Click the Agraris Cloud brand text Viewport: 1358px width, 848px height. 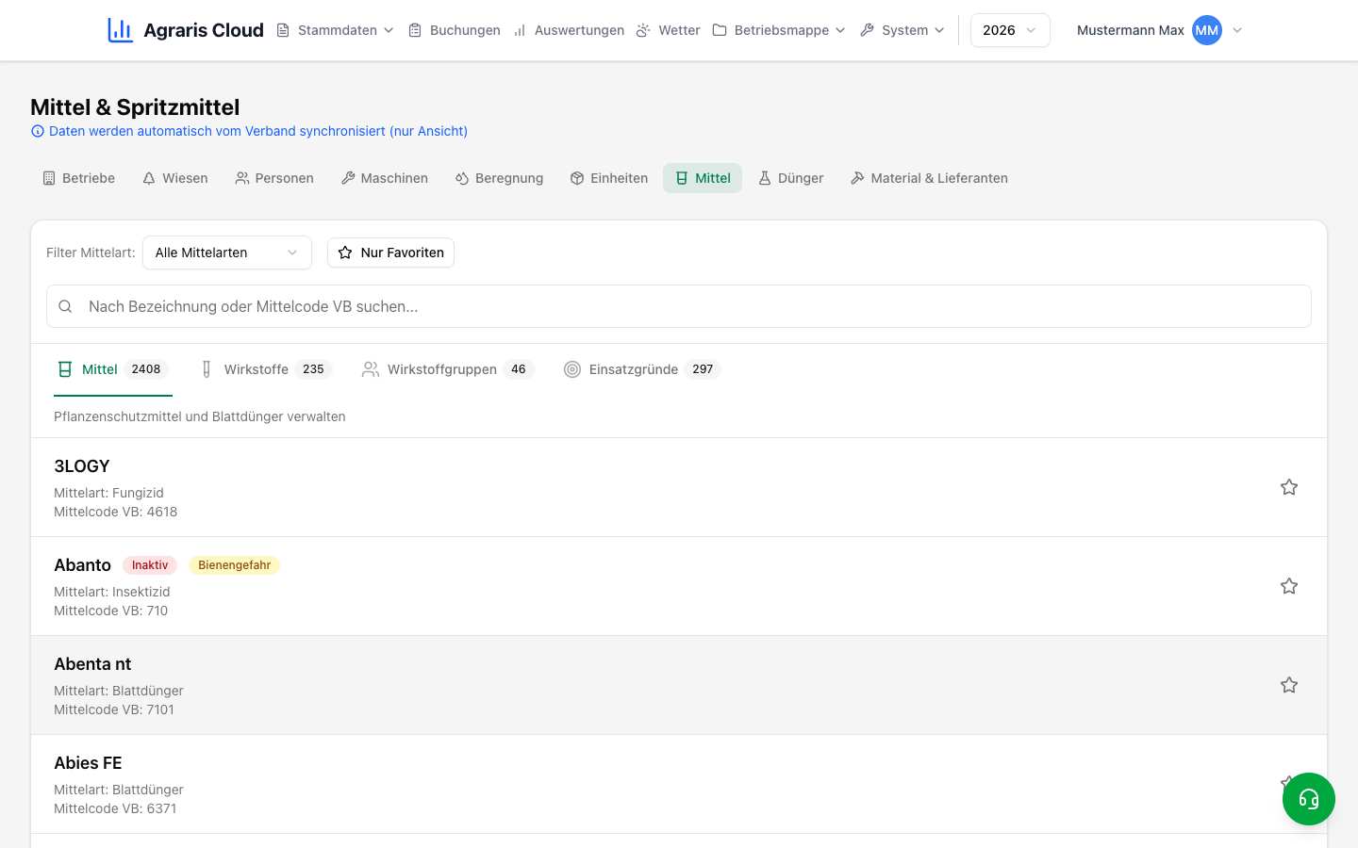(204, 30)
